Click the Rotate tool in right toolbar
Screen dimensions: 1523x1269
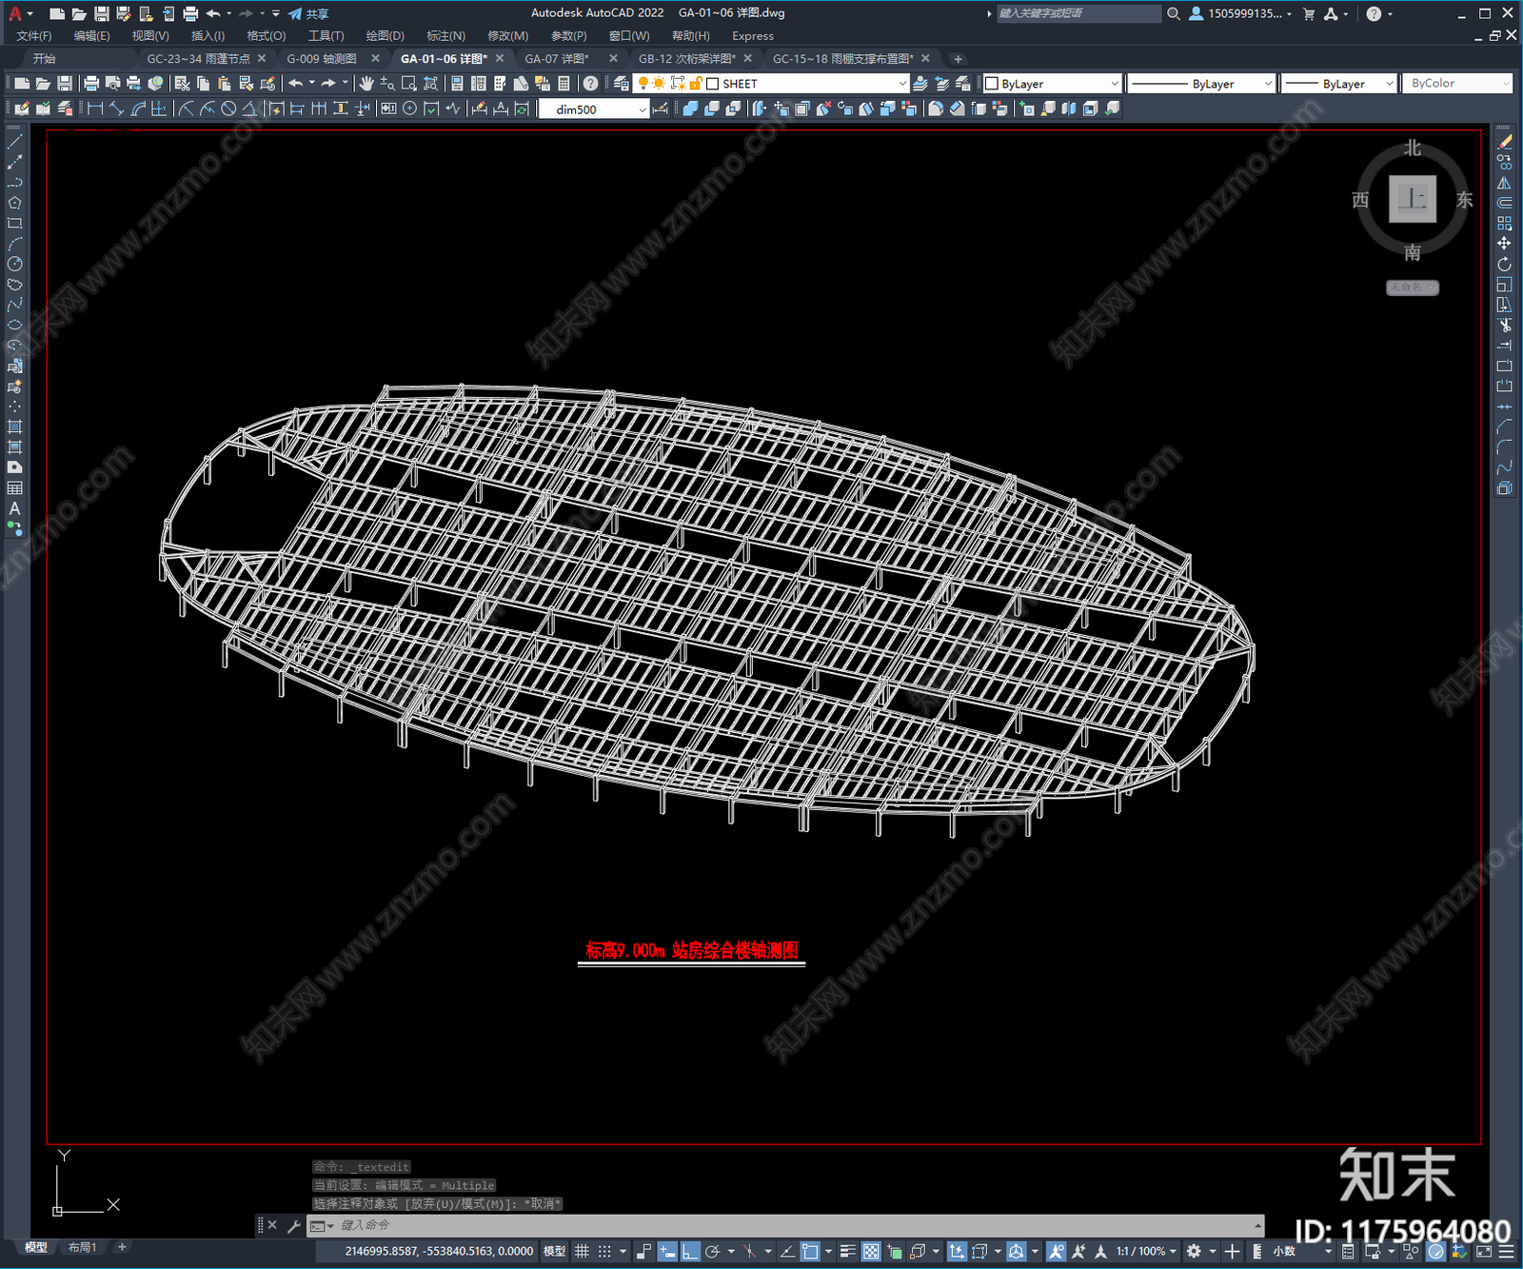coord(1504,264)
